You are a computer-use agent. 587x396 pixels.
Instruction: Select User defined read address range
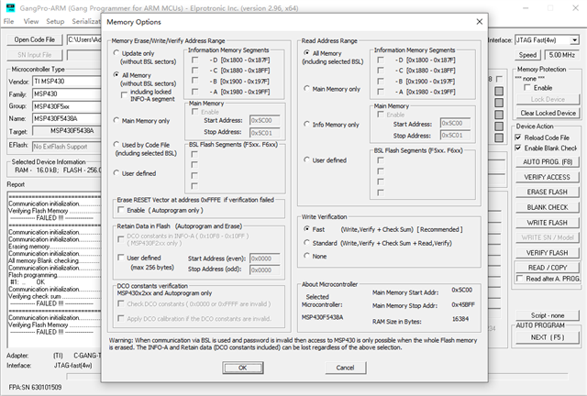(x=306, y=159)
